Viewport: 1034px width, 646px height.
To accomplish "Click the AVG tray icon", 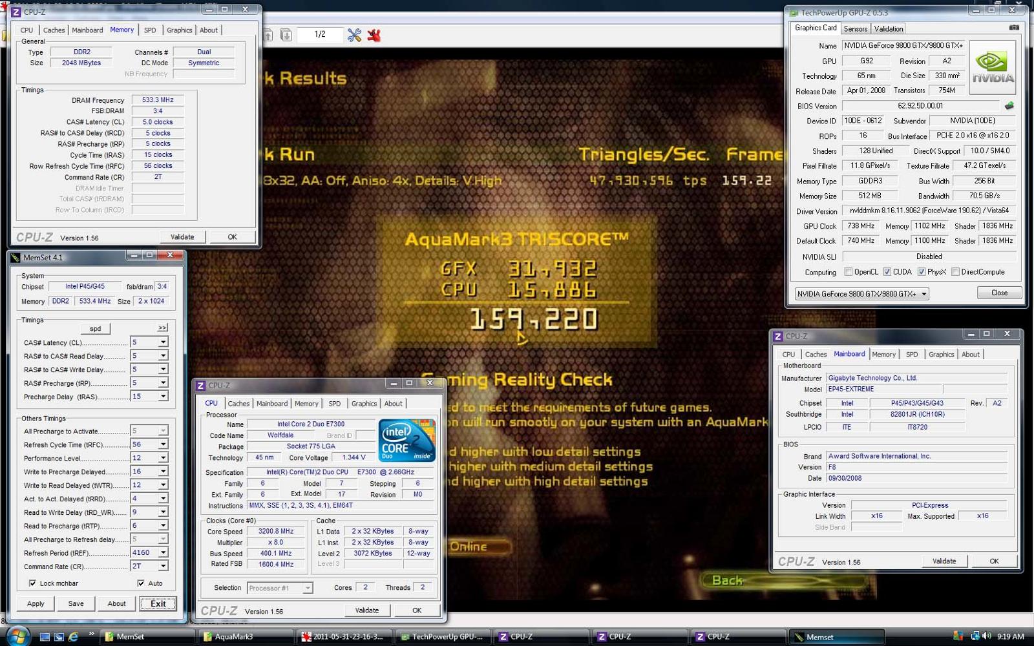I will 958,636.
